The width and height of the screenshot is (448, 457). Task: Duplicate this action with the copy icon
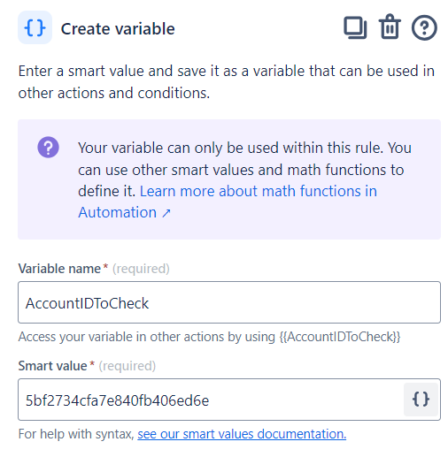pyautogui.click(x=355, y=27)
